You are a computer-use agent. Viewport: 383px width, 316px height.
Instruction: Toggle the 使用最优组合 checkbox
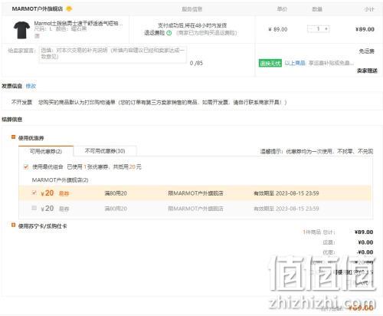26,167
